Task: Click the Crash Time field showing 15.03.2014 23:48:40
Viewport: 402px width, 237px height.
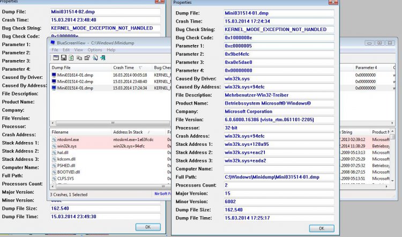Action: [106, 20]
